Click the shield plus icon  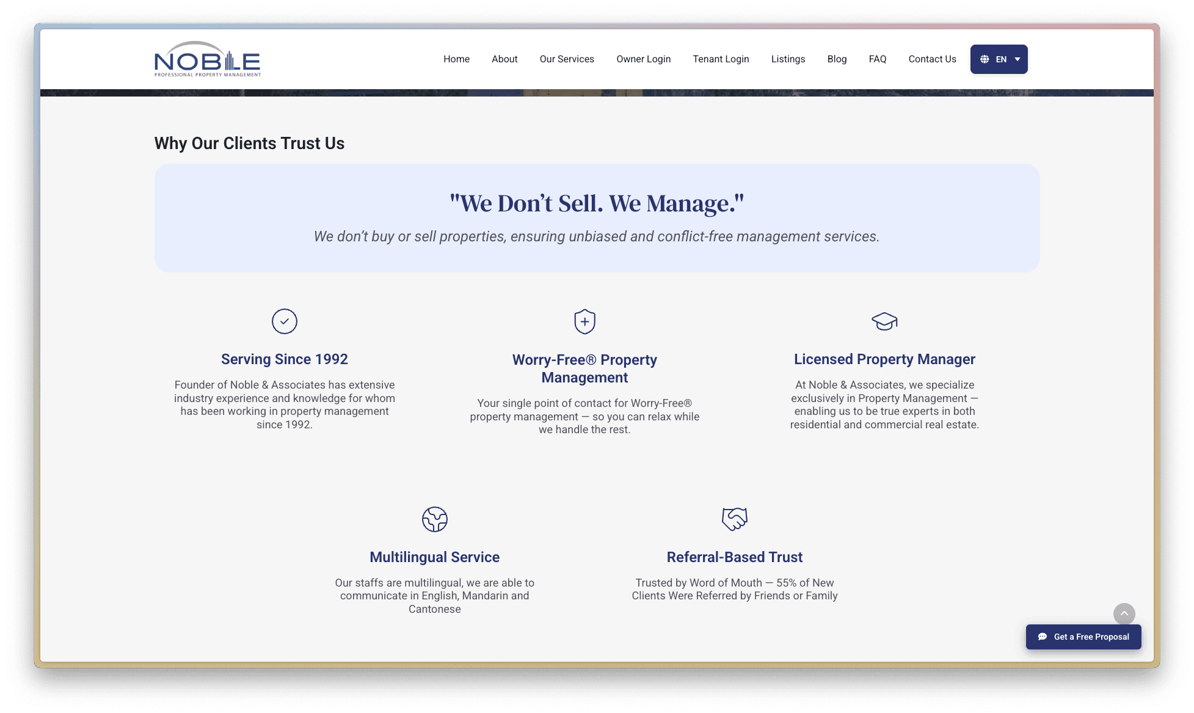584,321
